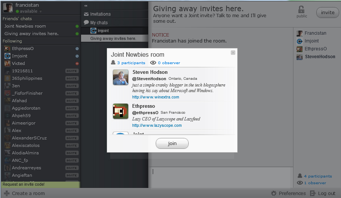
Task: Collapse the middle panel with double-arrow icon
Action: (86, 6)
